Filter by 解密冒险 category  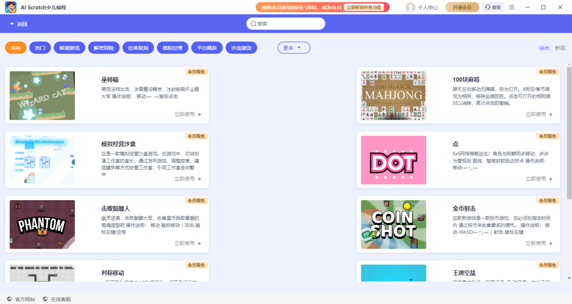point(103,48)
